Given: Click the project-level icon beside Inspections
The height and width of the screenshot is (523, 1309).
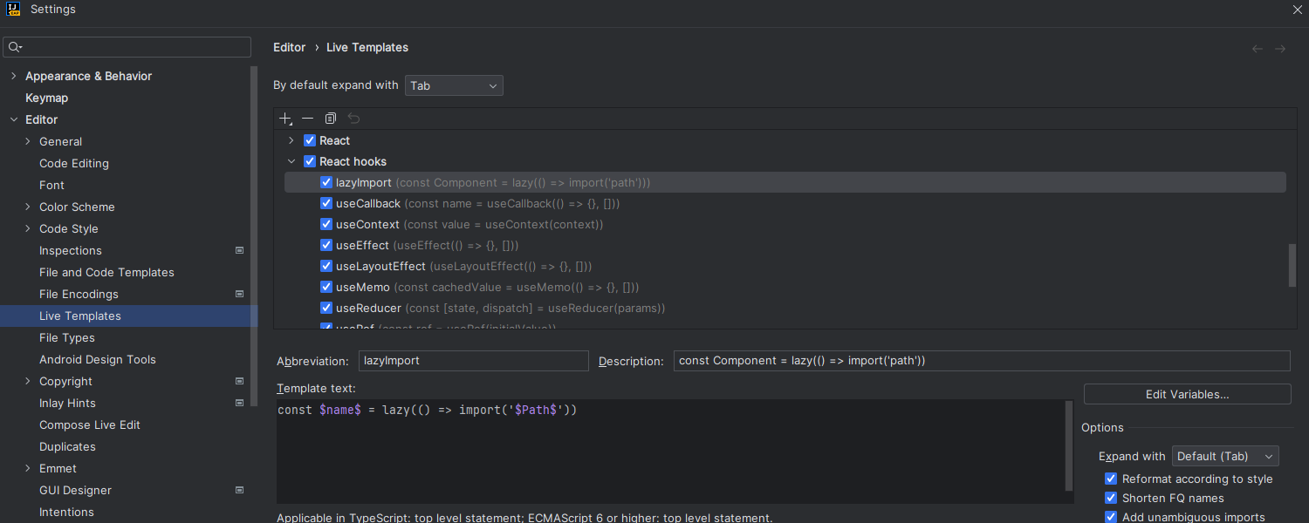Looking at the screenshot, I should [x=240, y=250].
